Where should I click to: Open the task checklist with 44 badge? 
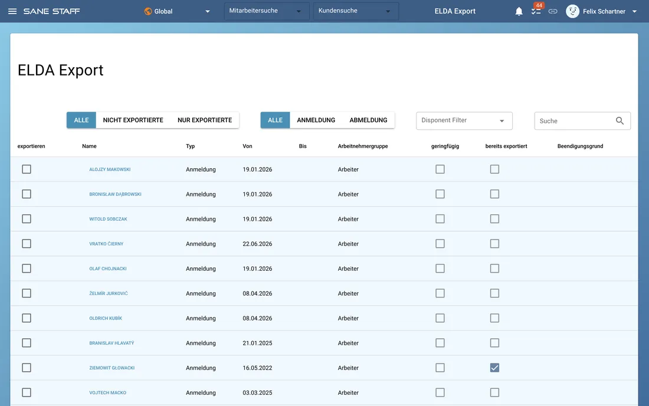pos(536,11)
